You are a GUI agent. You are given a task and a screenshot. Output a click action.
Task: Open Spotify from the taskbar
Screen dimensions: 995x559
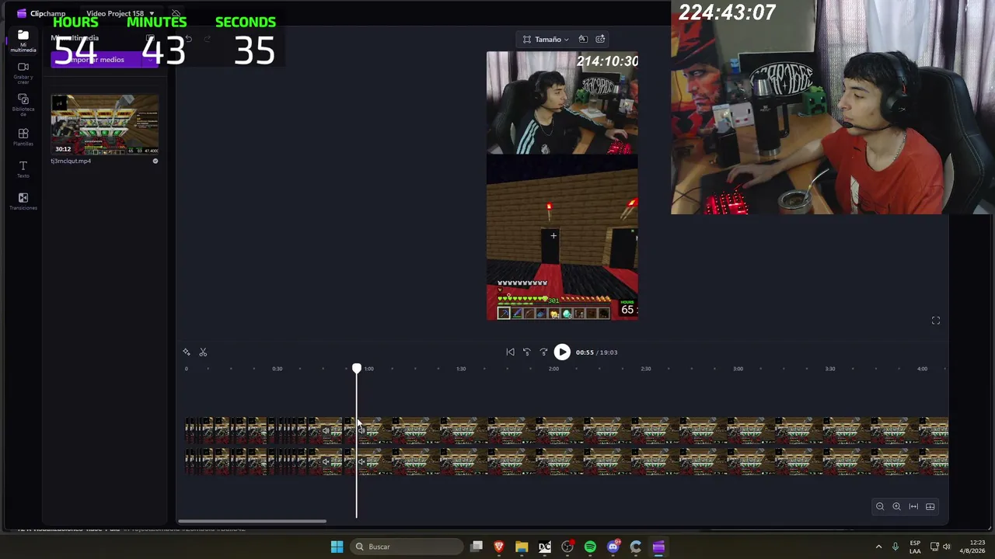tap(590, 547)
